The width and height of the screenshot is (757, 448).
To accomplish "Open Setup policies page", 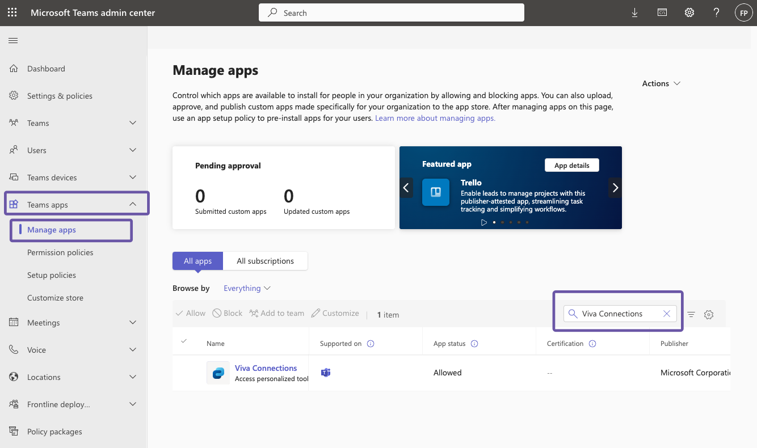I will tap(52, 275).
